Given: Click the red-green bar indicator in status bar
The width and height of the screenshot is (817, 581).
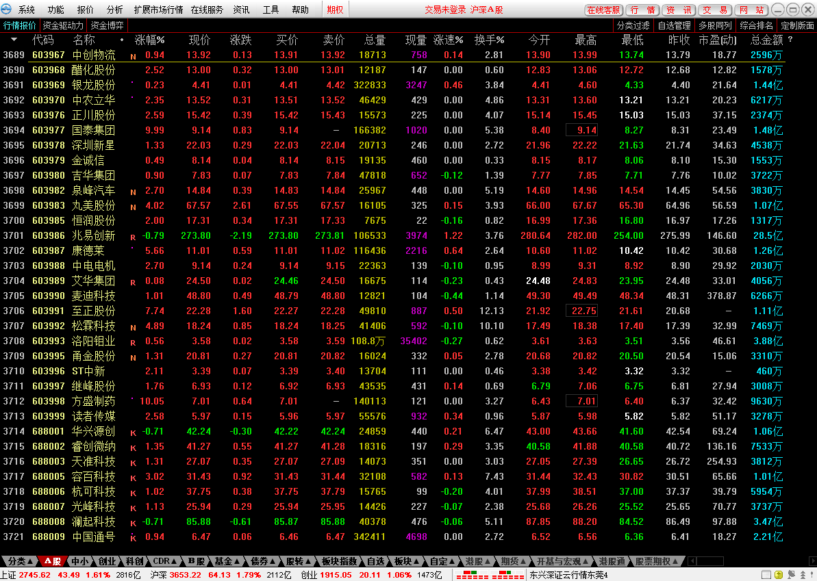Looking at the screenshot, I should coord(490,575).
